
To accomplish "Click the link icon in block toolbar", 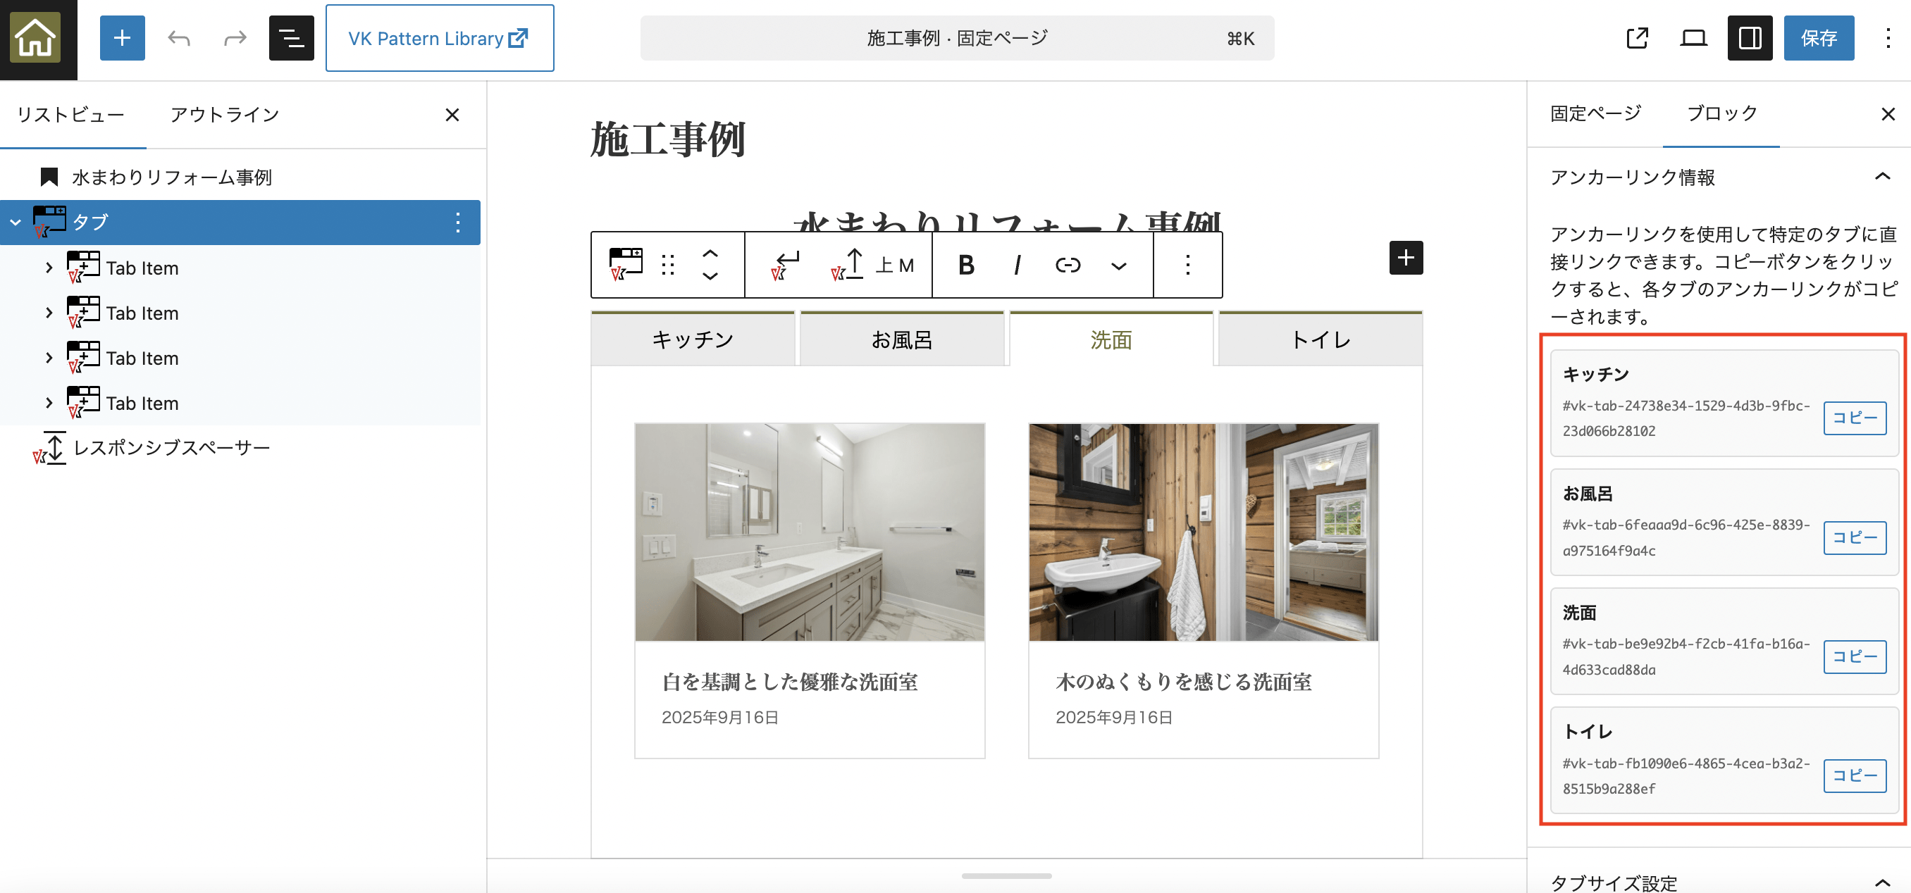I will coord(1068,265).
